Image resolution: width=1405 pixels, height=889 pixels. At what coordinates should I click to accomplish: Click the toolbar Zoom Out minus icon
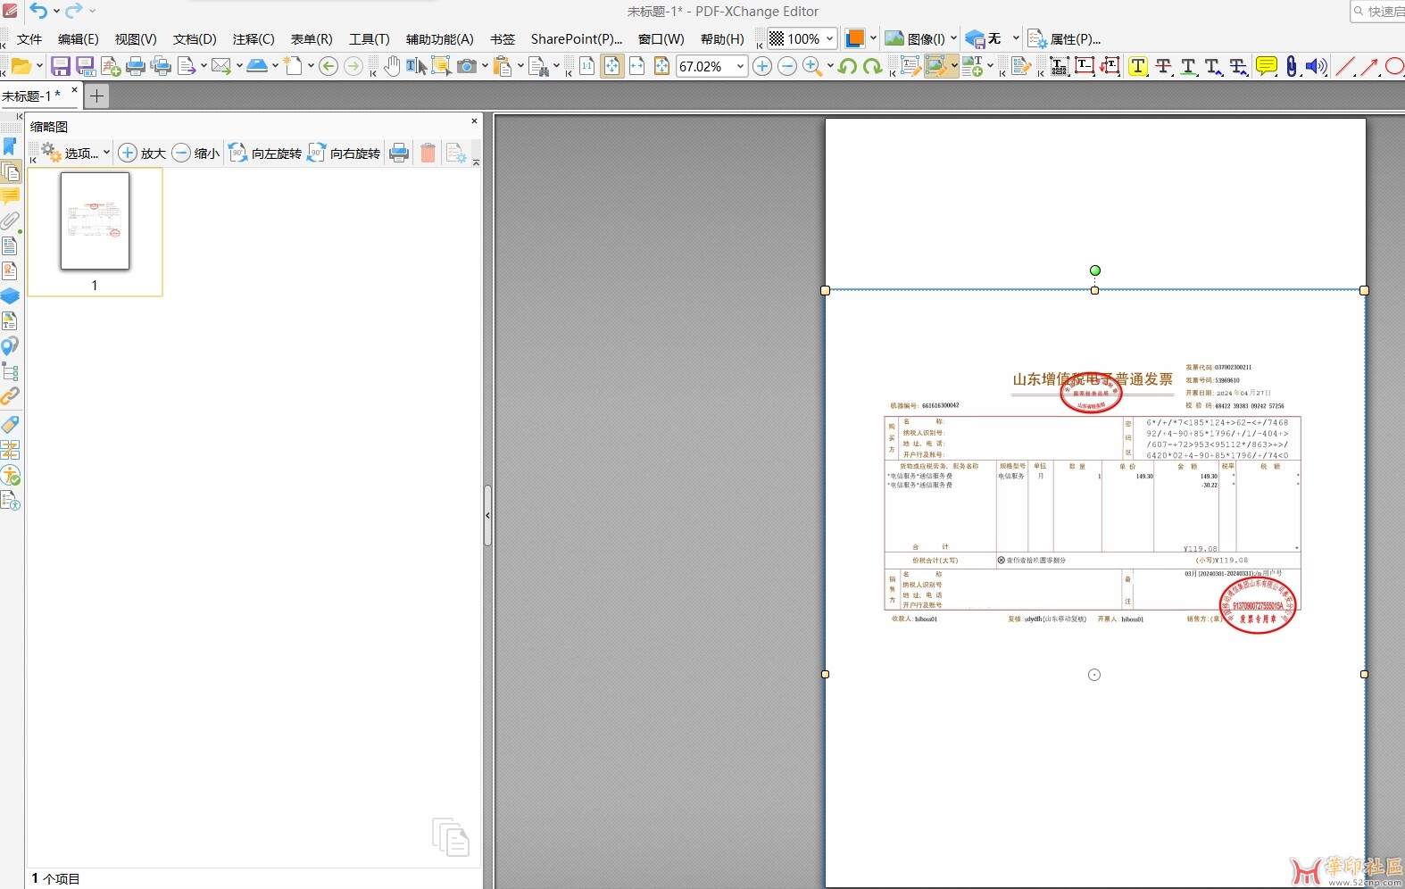(x=787, y=66)
